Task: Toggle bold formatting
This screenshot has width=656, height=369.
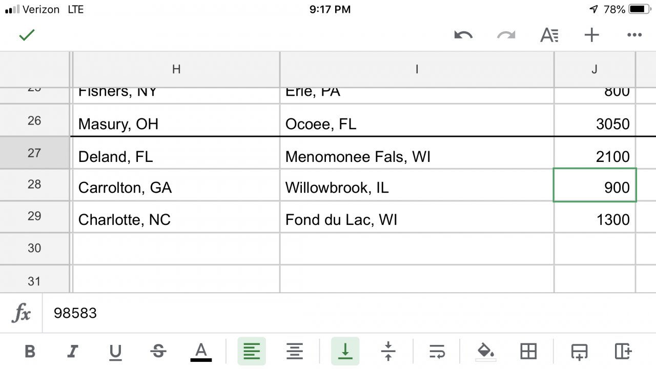Action: 30,352
